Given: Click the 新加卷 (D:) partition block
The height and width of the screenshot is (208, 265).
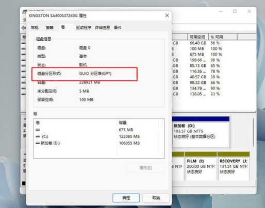Looking at the screenshot, I should click(x=201, y=132).
